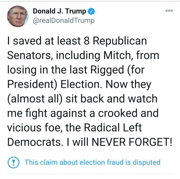Open the 'claim about election fraud is disputed' link
Image resolution: width=180 pixels, height=179 pixels.
pos(92,162)
